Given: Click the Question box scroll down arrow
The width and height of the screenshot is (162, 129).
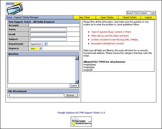Looking at the screenshot, I should (x=77, y=81).
